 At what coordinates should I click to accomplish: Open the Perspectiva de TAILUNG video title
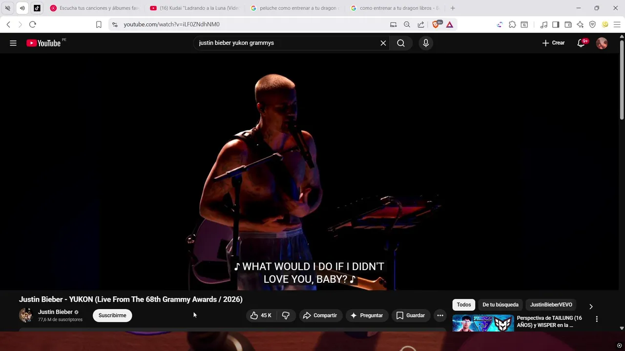pyautogui.click(x=549, y=322)
